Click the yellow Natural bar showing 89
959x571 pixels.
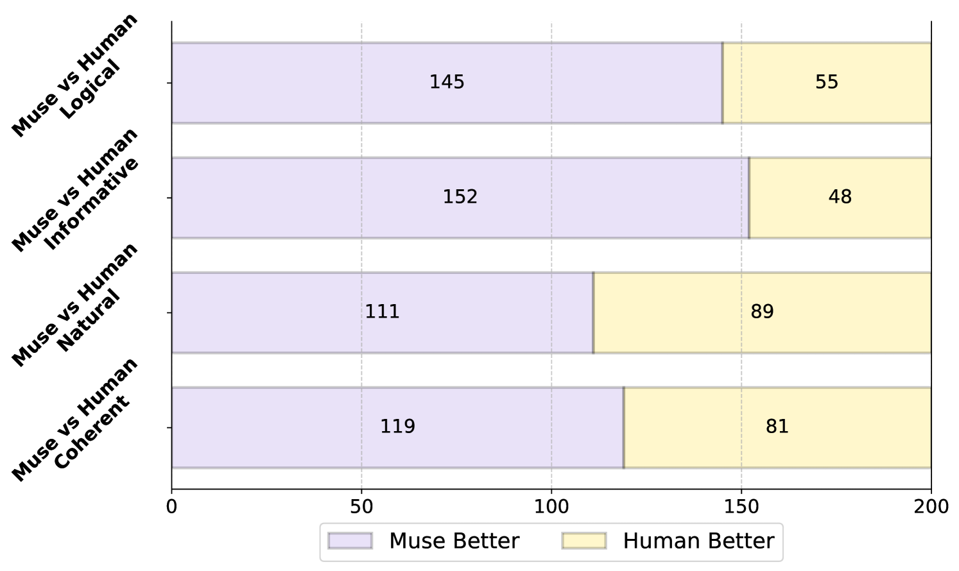click(x=762, y=312)
